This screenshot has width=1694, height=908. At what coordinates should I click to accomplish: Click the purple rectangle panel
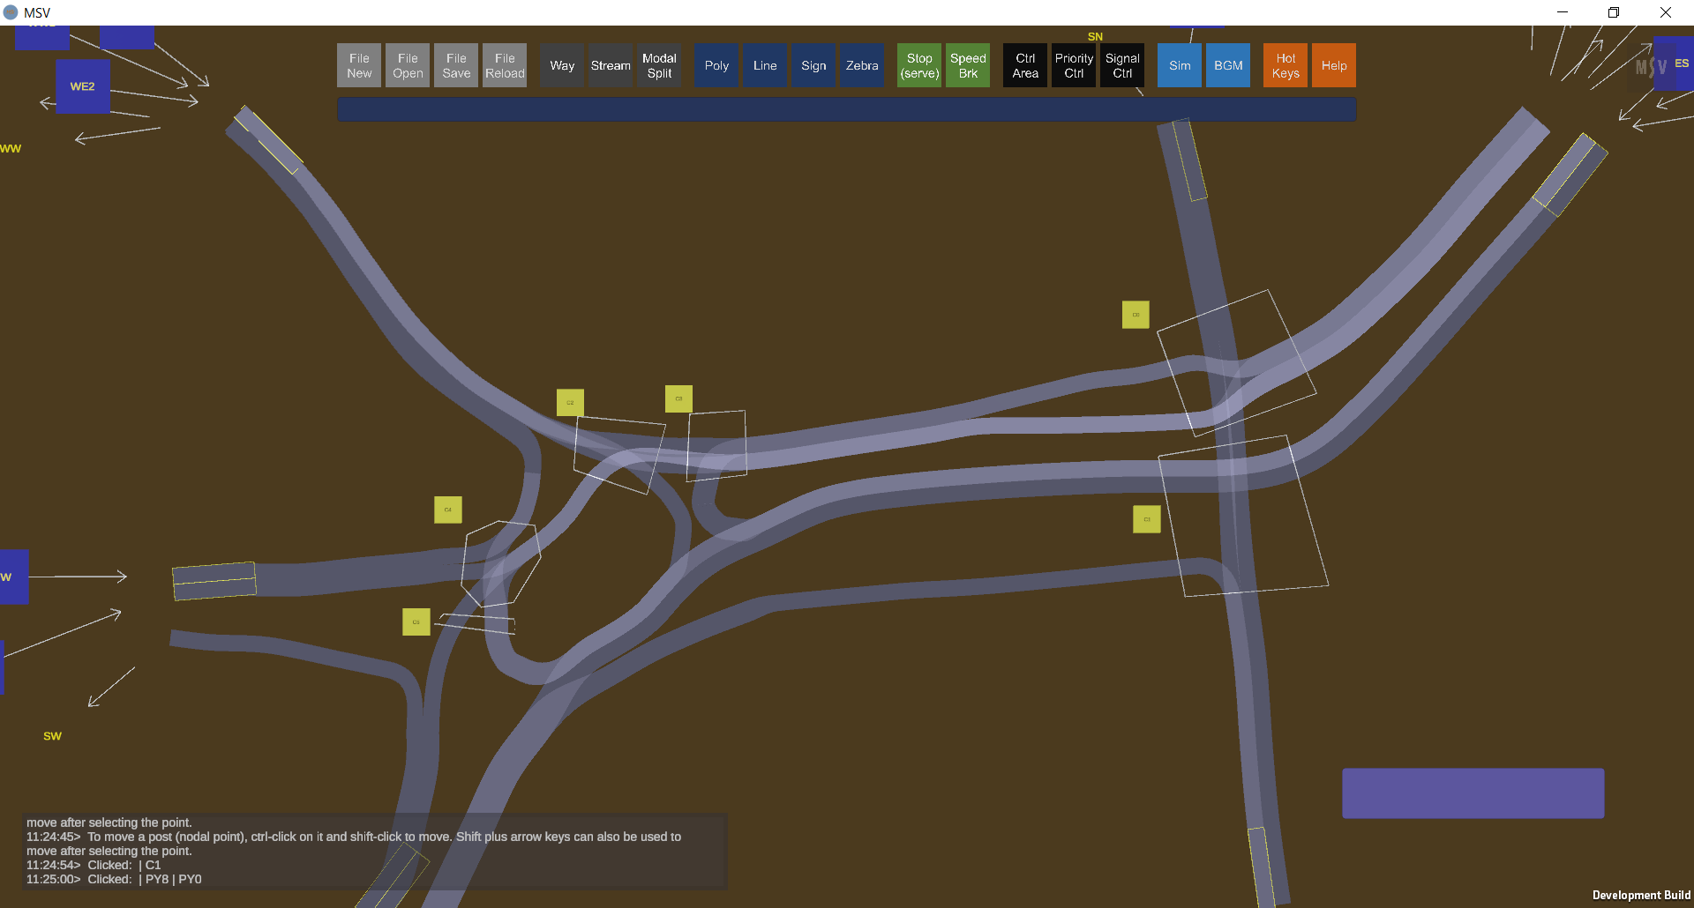click(x=1473, y=793)
